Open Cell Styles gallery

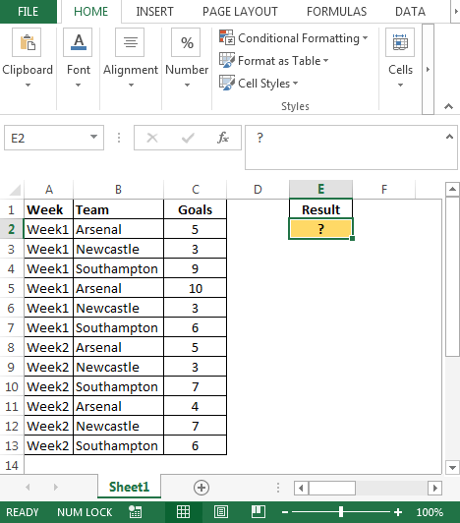(259, 83)
